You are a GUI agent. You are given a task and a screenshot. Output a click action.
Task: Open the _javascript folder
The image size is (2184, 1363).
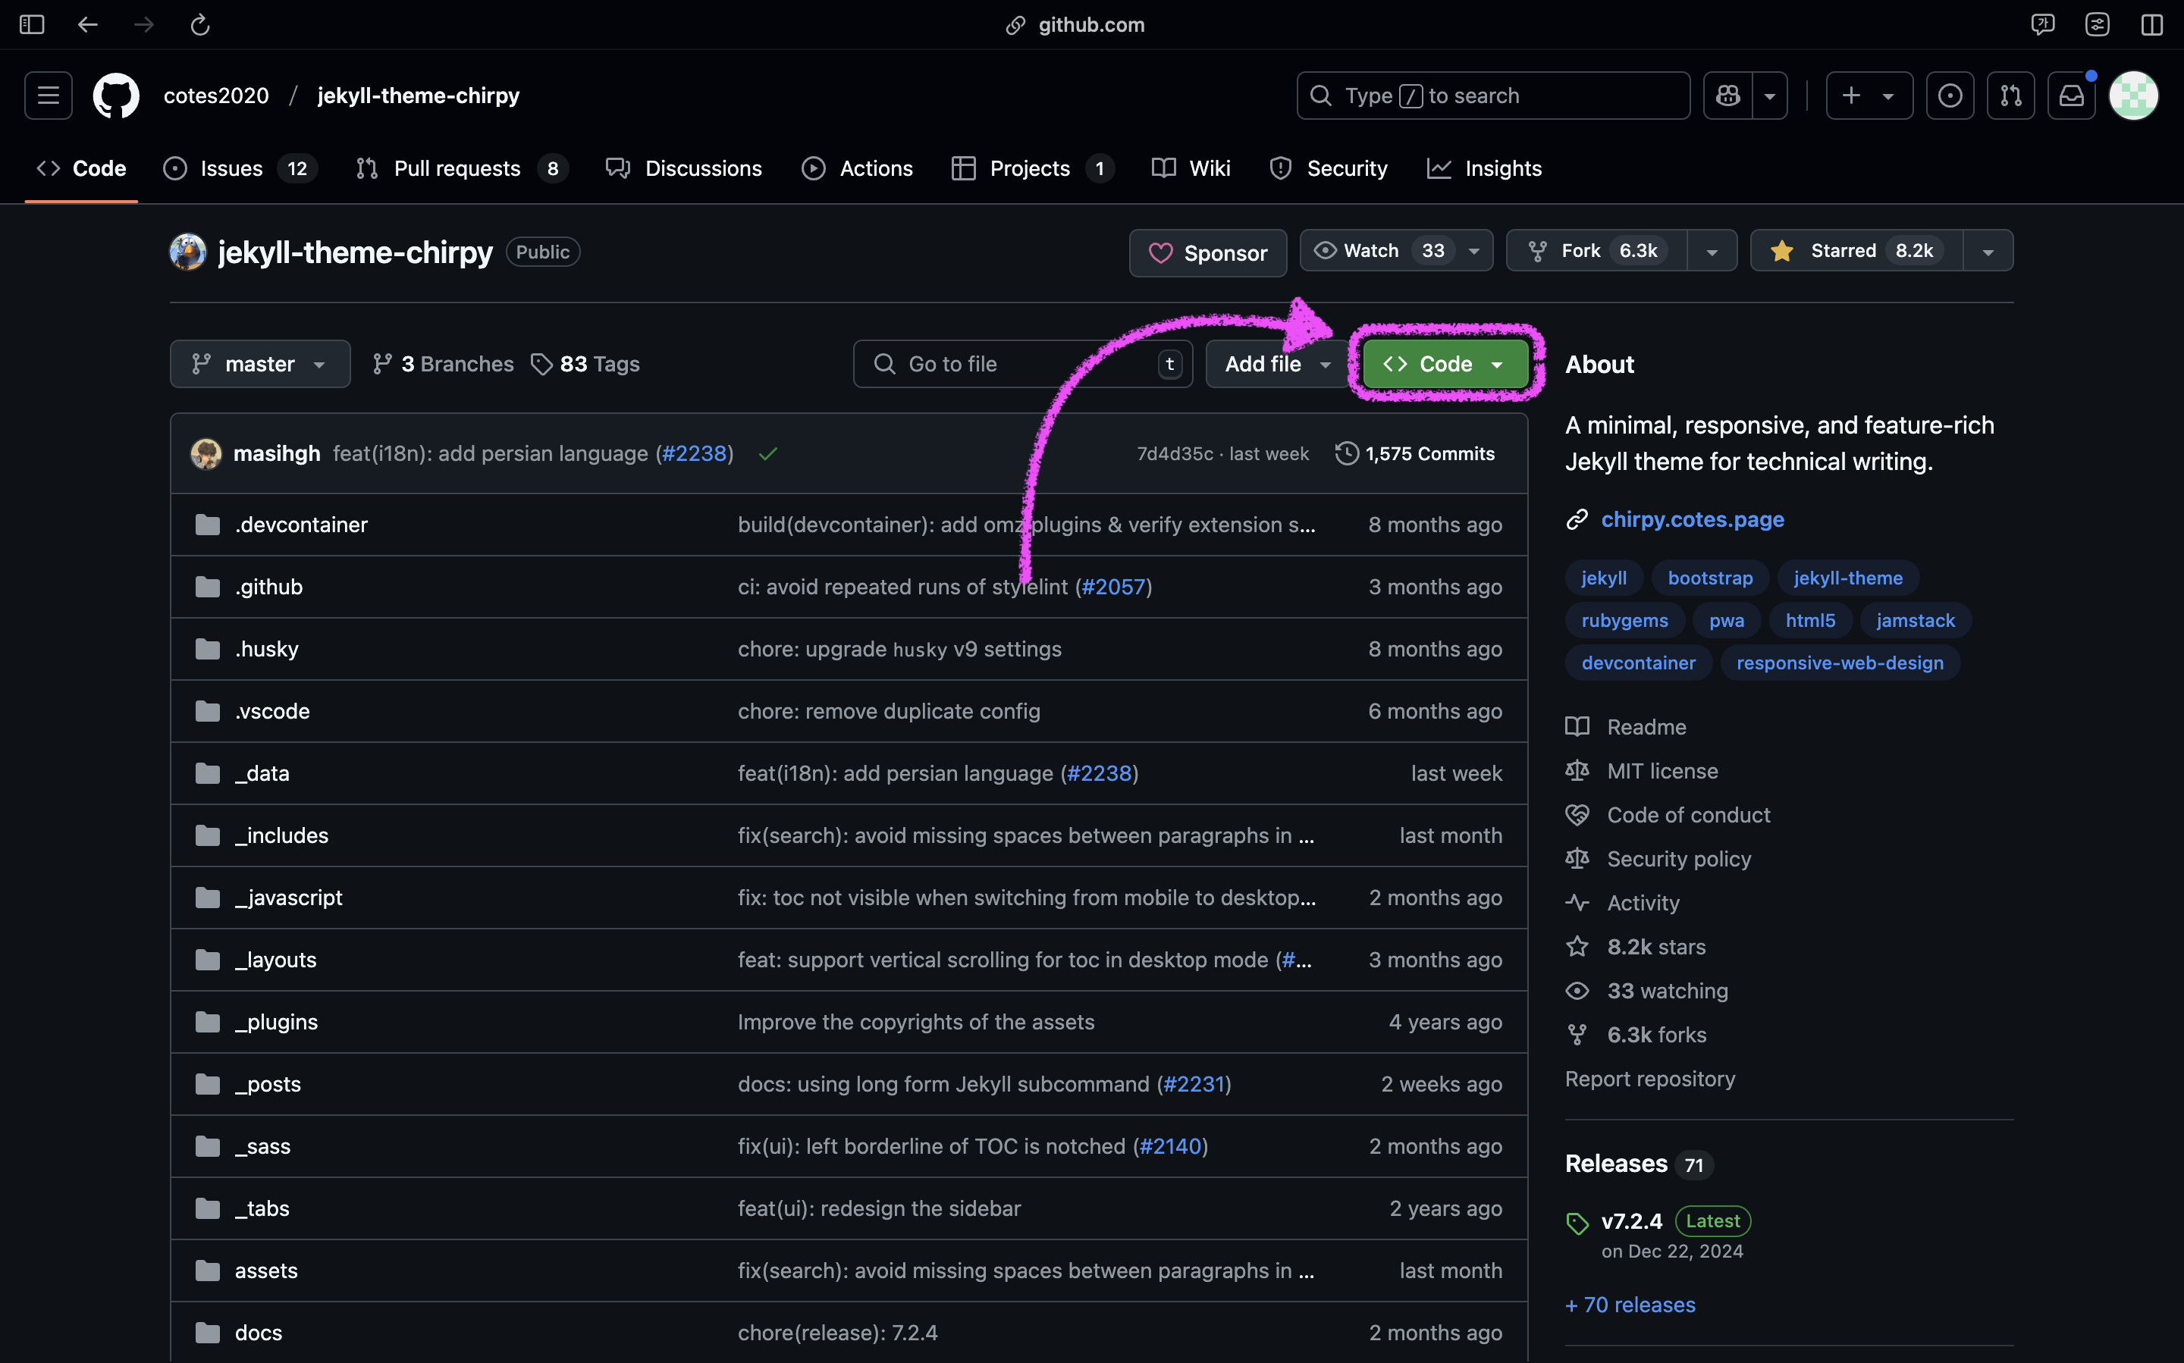(289, 898)
